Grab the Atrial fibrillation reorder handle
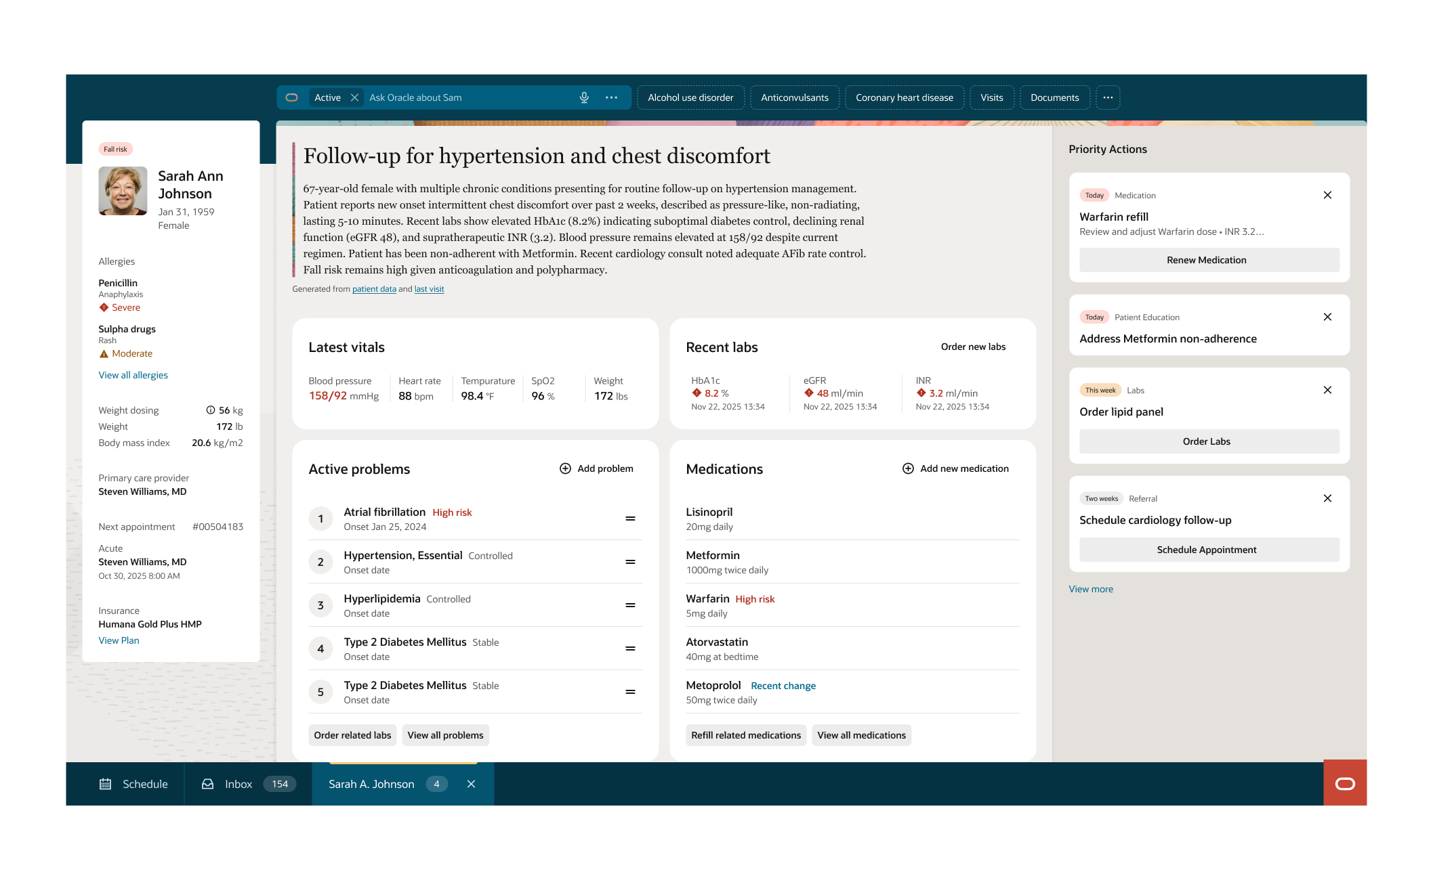Viewport: 1433px width, 880px height. point(630,519)
